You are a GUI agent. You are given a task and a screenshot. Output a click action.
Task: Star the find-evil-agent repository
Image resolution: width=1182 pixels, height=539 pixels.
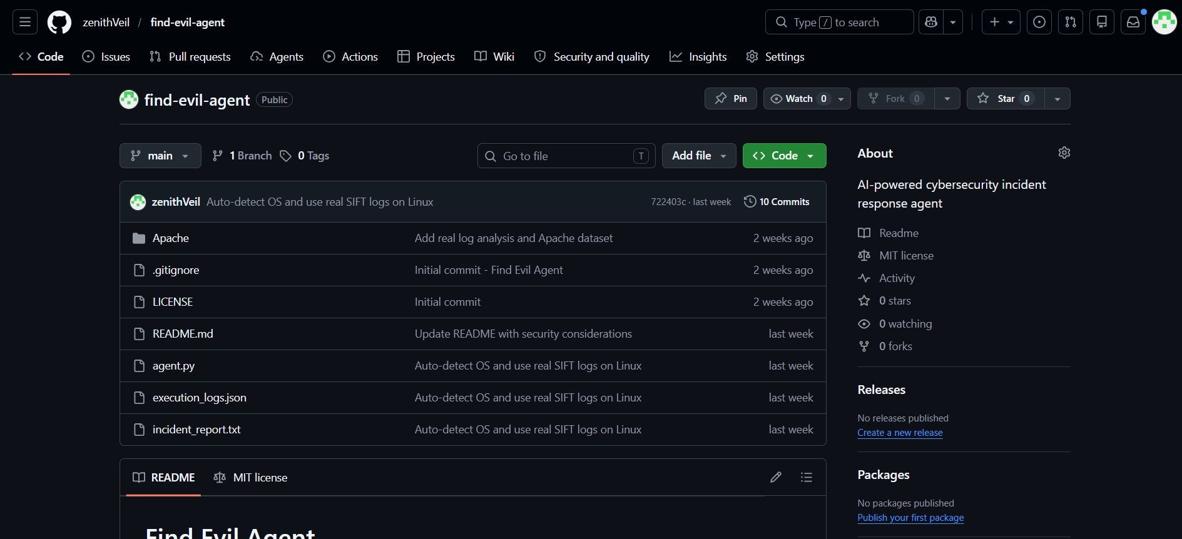(1006, 99)
